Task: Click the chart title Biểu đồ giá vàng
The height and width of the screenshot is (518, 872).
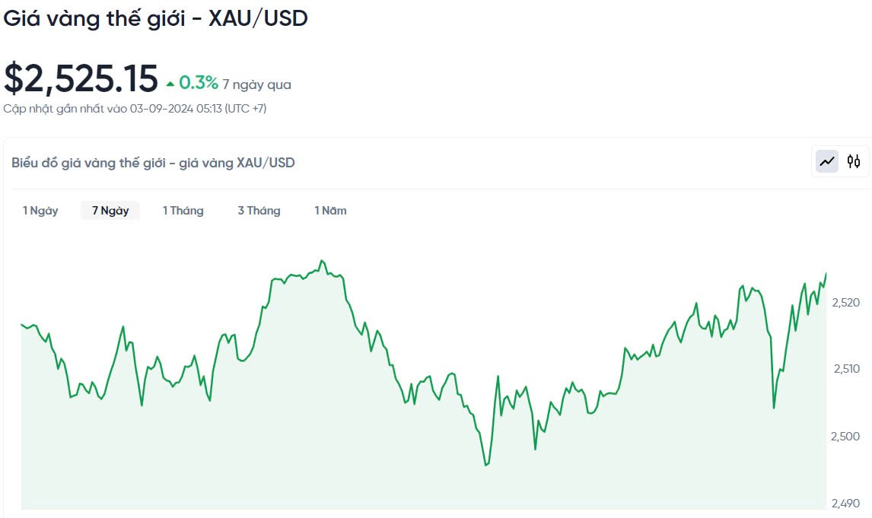Action: click(153, 162)
